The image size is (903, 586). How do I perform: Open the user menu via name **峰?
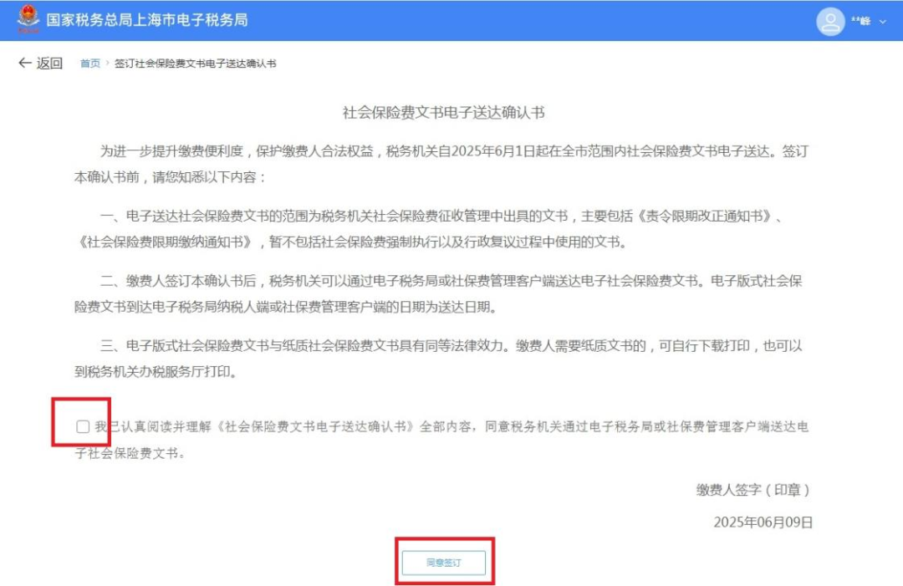(860, 21)
